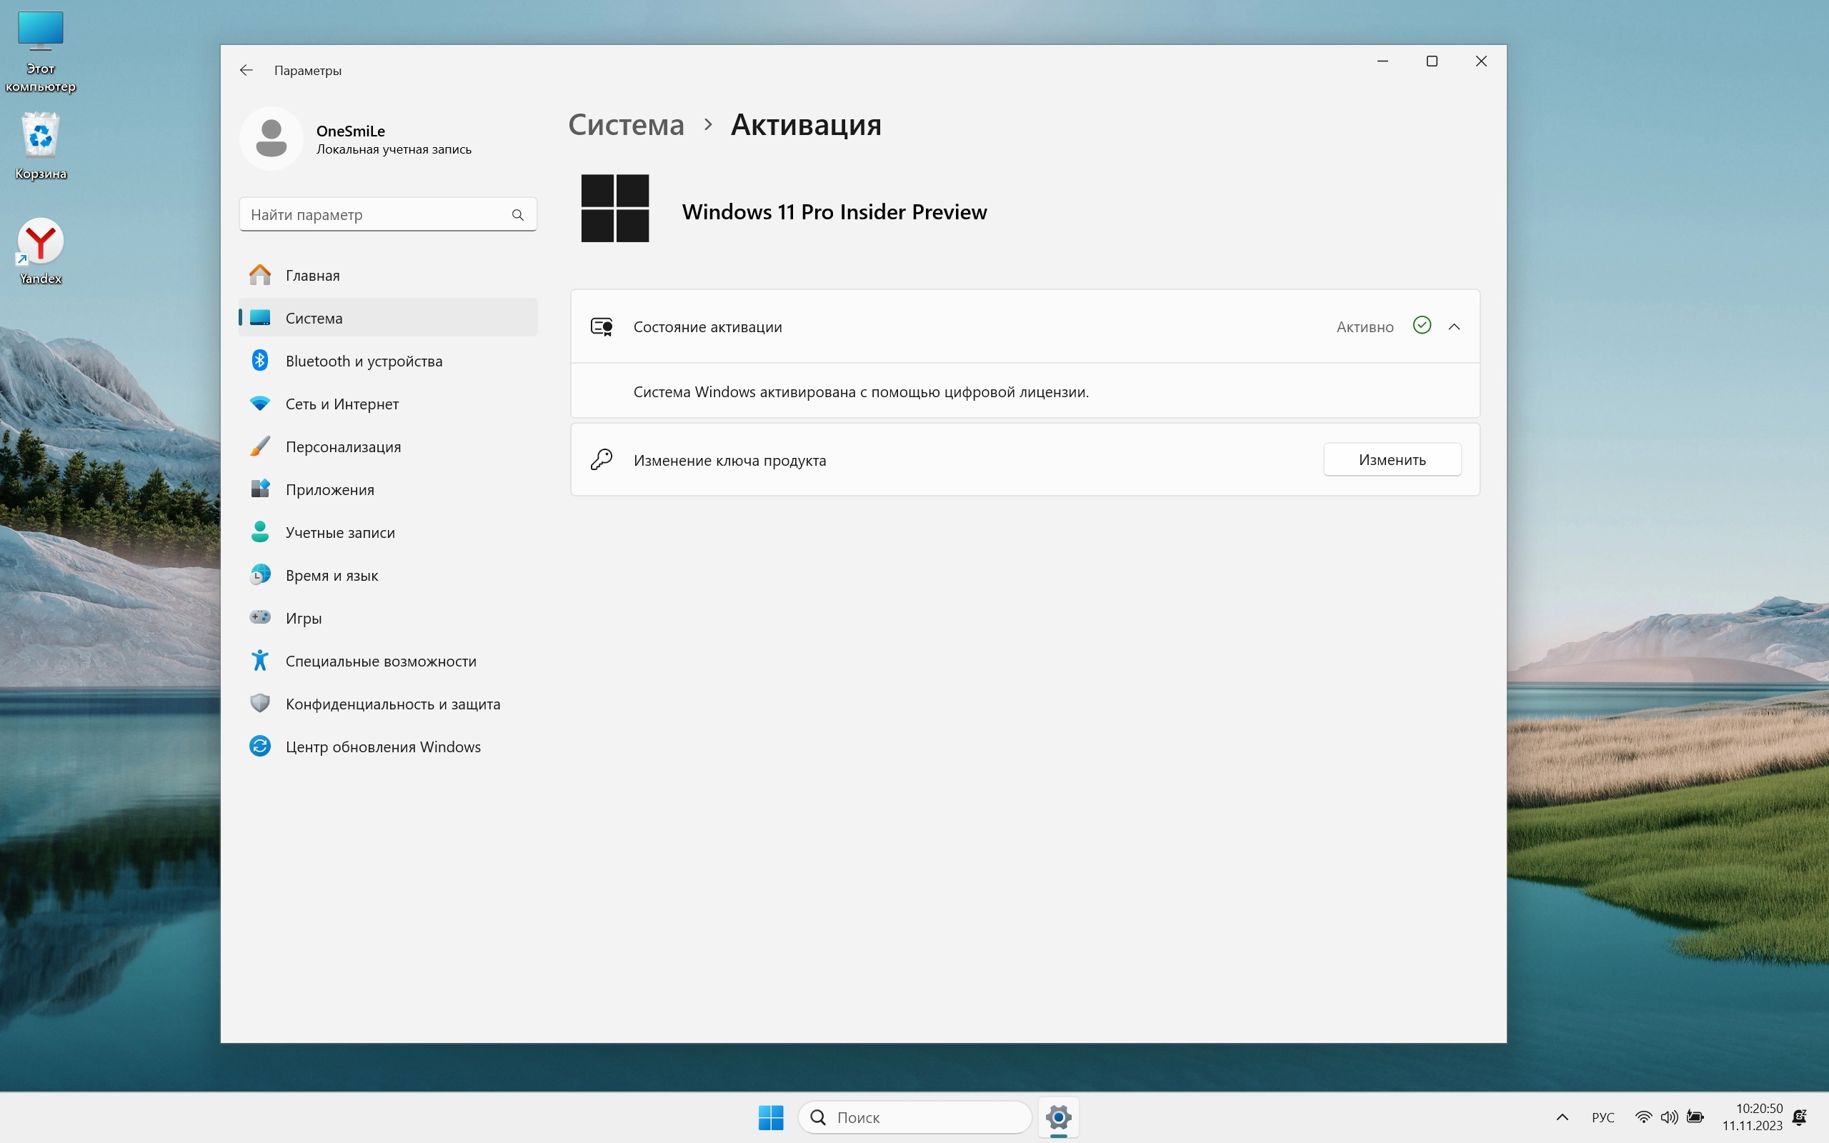The image size is (1829, 1143).
Task: Show hidden tray icons chevron
Action: point(1563,1117)
